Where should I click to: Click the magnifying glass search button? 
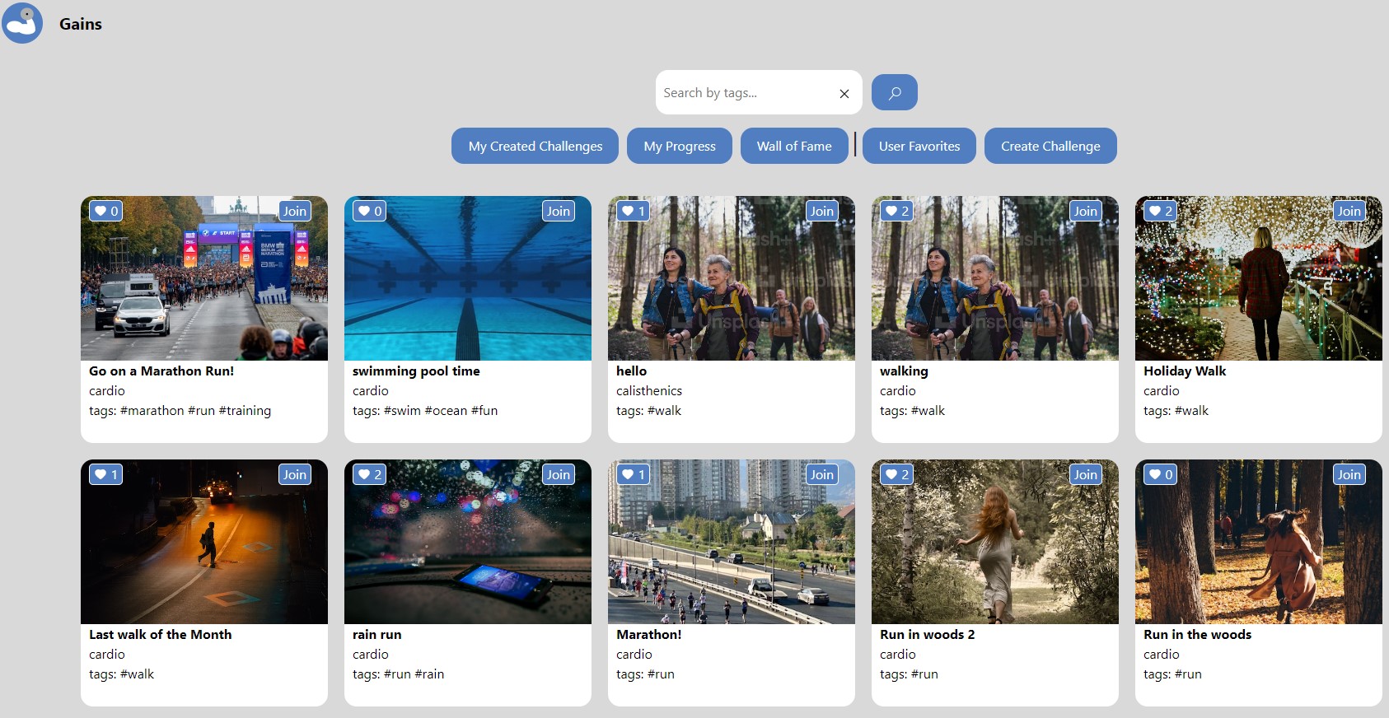point(894,92)
